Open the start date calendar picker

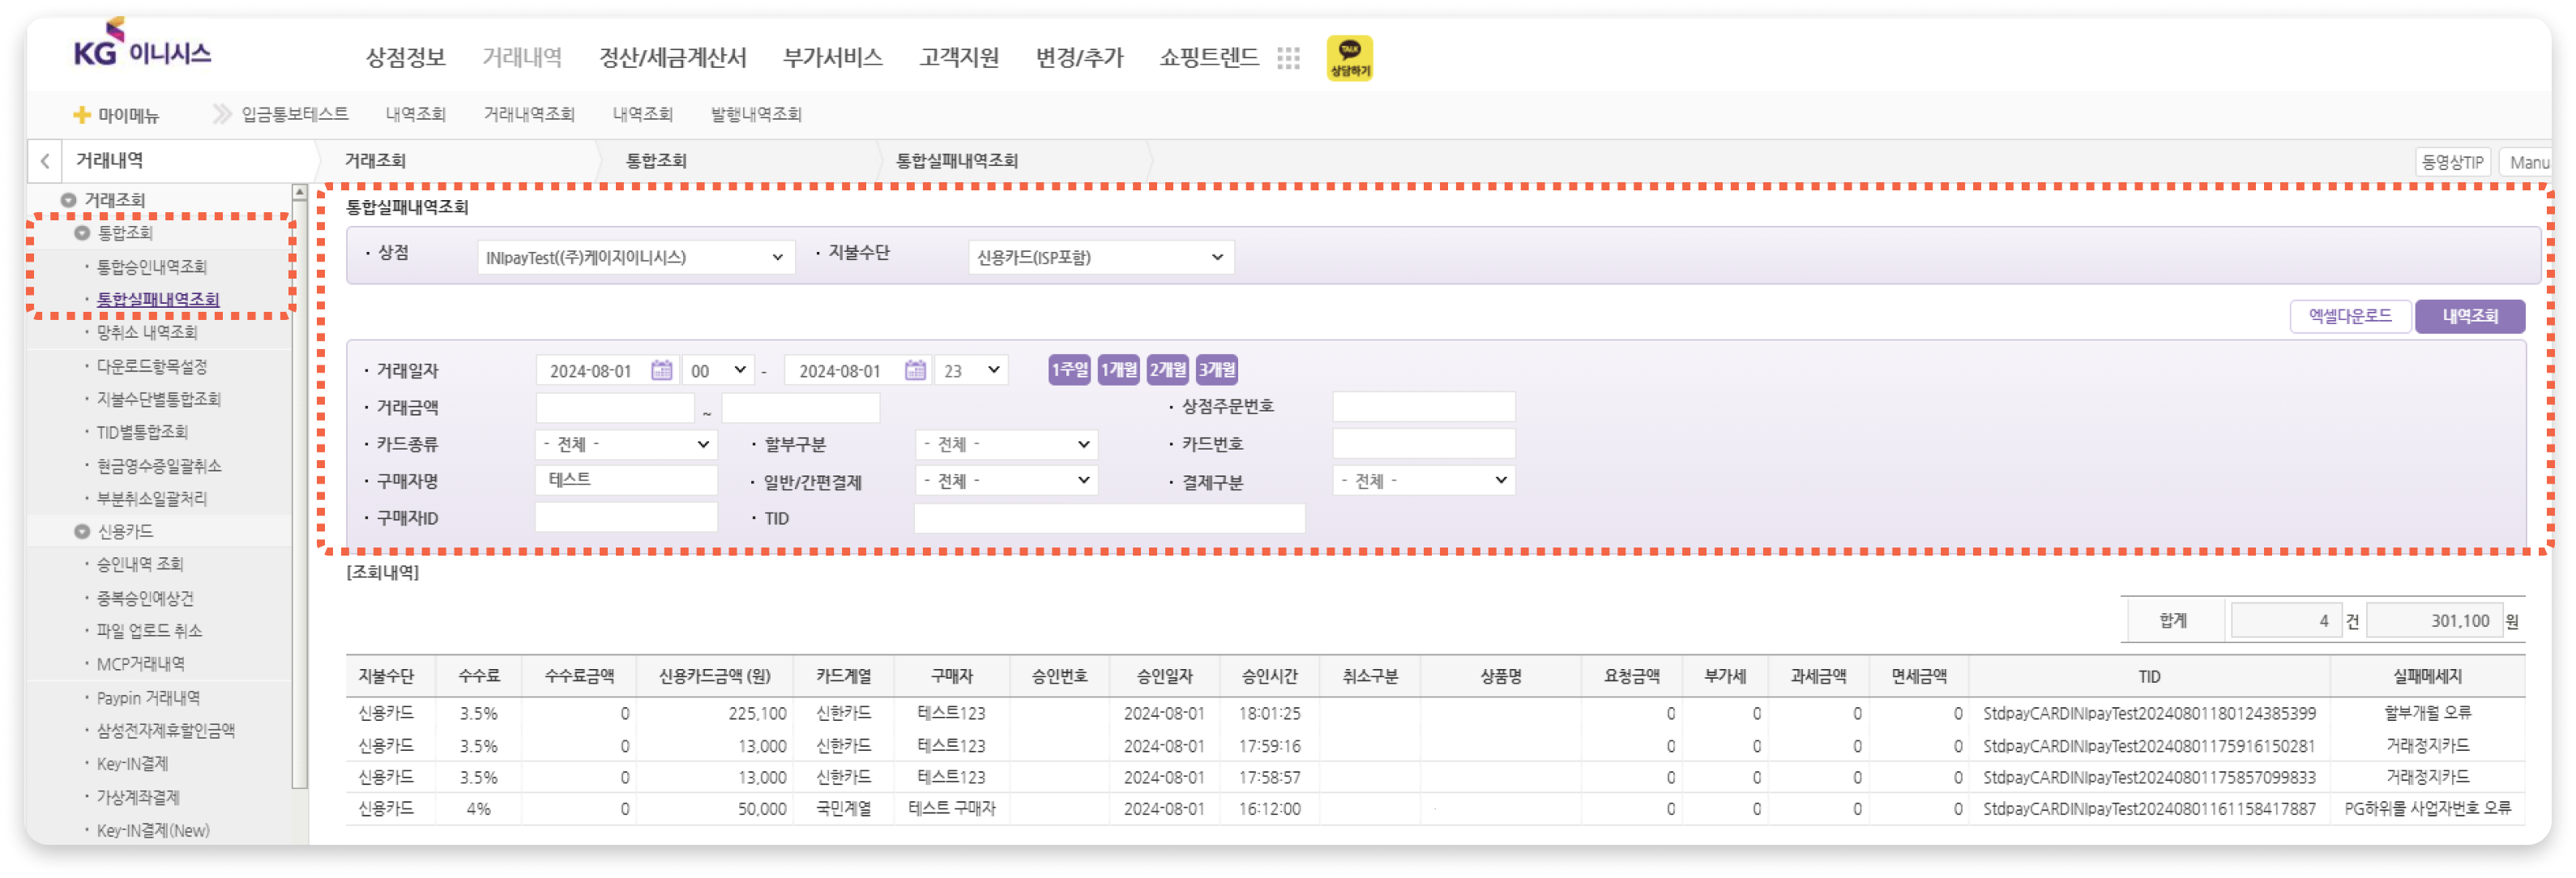tap(661, 370)
